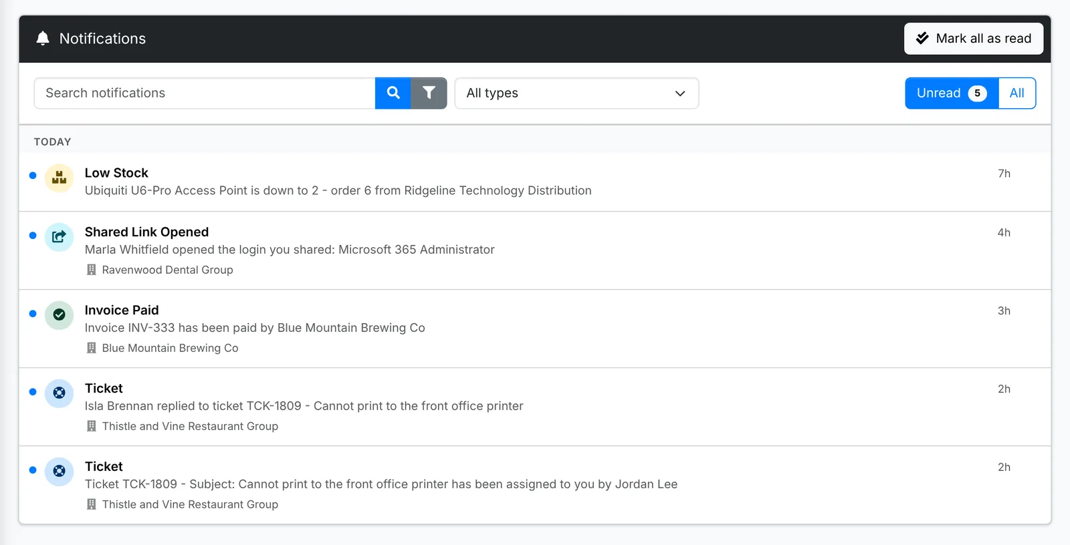The image size is (1070, 545).
Task: Open Ticket TCK-1809 assigned by Jordan Lee message
Action: [381, 484]
